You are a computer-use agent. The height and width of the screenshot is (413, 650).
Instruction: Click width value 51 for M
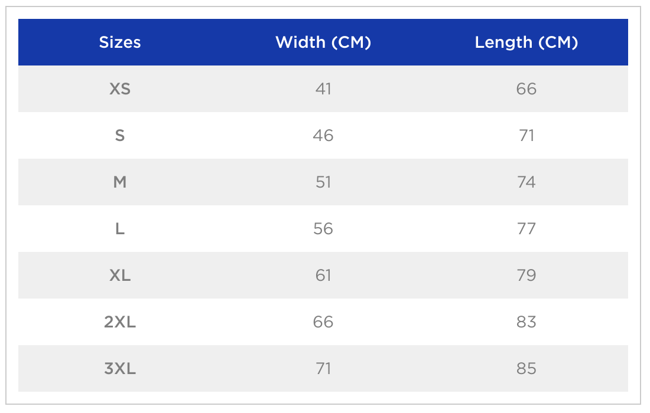(323, 182)
